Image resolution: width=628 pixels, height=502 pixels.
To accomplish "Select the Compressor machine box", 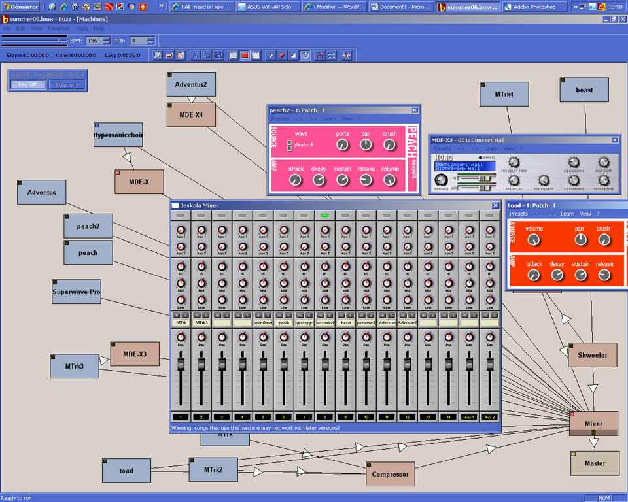I will [x=391, y=474].
